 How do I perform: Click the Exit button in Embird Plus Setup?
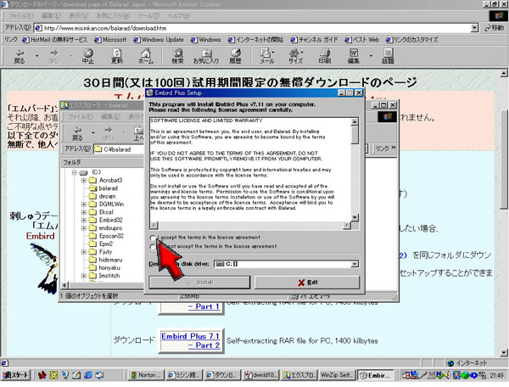(x=307, y=283)
